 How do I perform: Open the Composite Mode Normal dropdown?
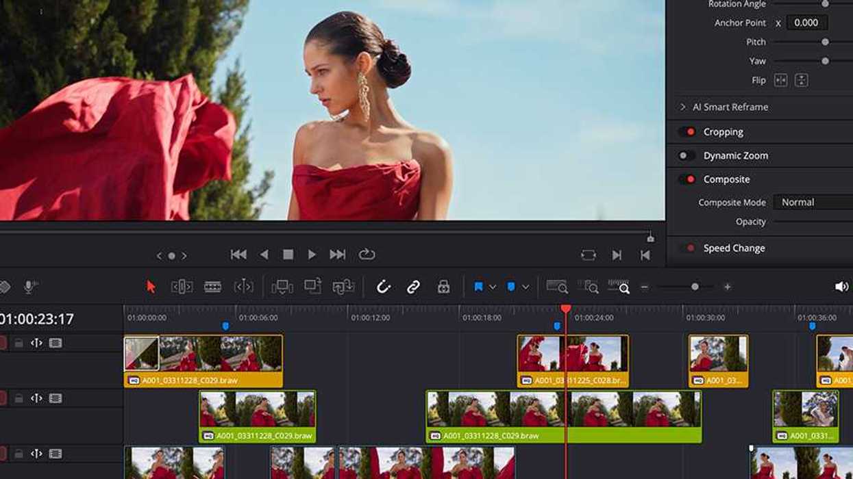(813, 203)
